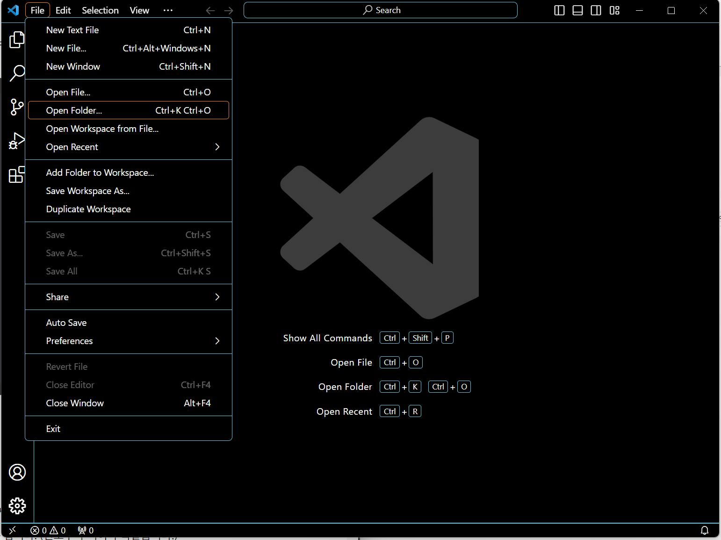Image resolution: width=721 pixels, height=540 pixels.
Task: Select Exit from the File menu
Action: pyautogui.click(x=129, y=429)
